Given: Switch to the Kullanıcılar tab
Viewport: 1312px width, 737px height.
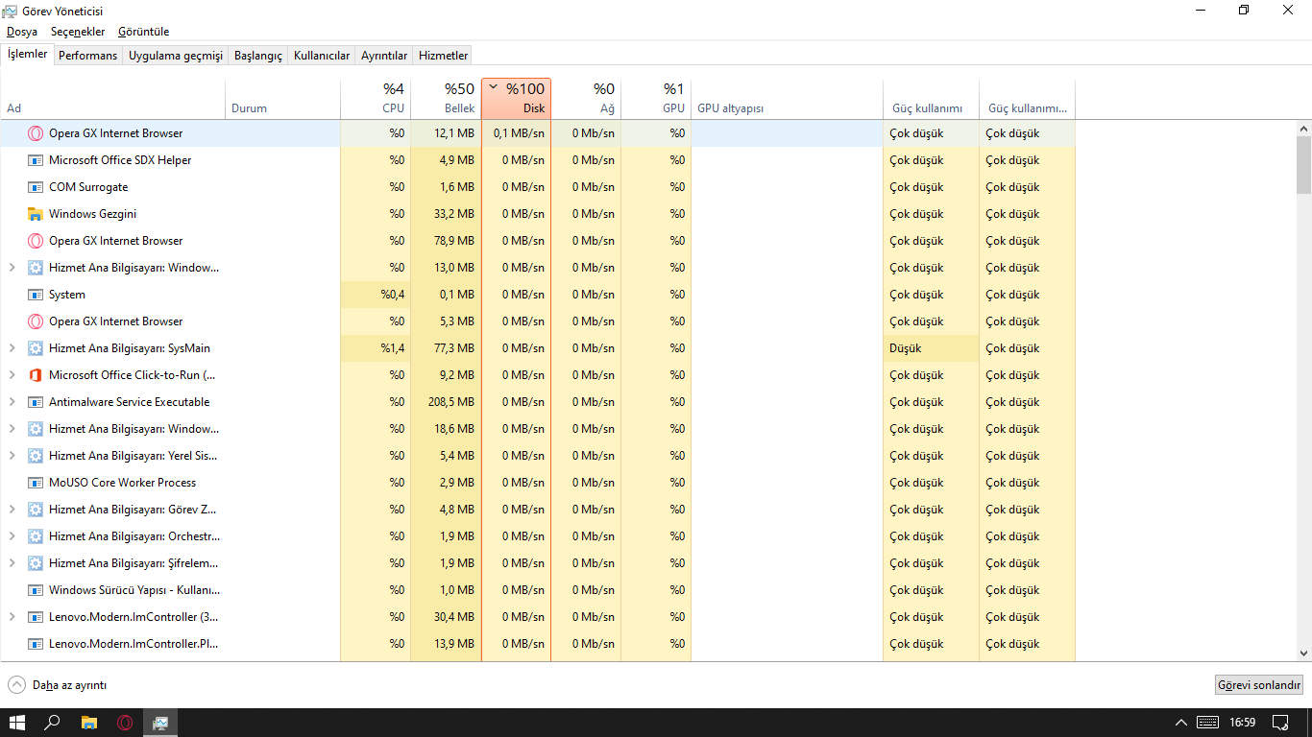Looking at the screenshot, I should (322, 56).
